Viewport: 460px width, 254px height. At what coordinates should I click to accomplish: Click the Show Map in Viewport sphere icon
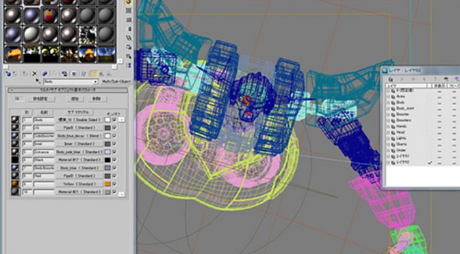(74, 74)
